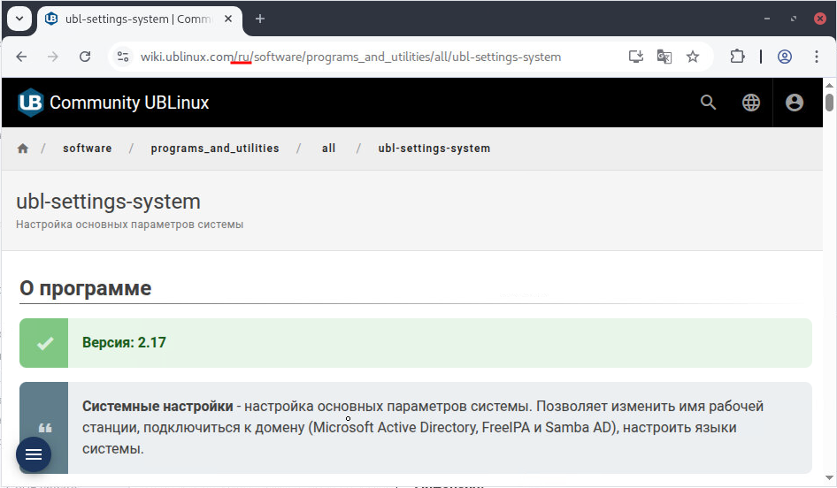Viewport: 837px width, 488px height.
Task: Click the Community UBLinux logo icon
Action: click(30, 103)
